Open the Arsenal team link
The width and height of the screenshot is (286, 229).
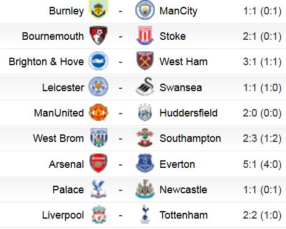[x=67, y=164]
